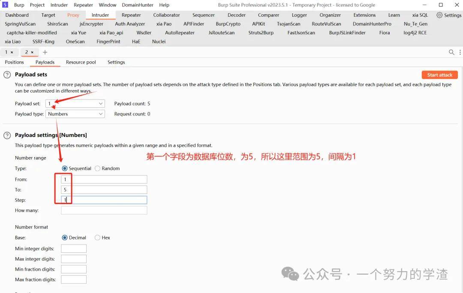Open the Repeater menu
463x293 pixels.
click(x=83, y=5)
